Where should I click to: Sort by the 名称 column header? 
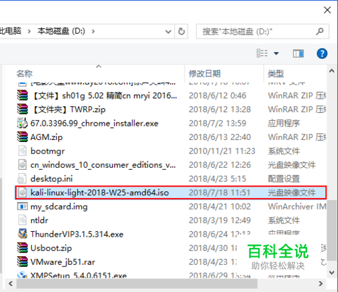point(24,74)
